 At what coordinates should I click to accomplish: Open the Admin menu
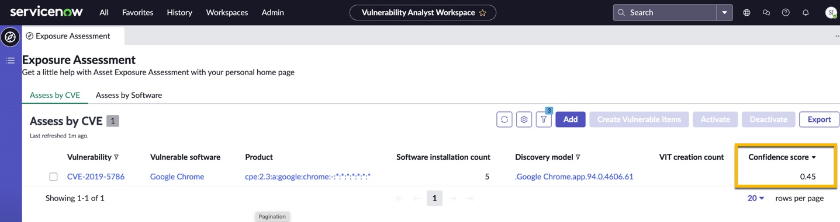[x=272, y=12]
